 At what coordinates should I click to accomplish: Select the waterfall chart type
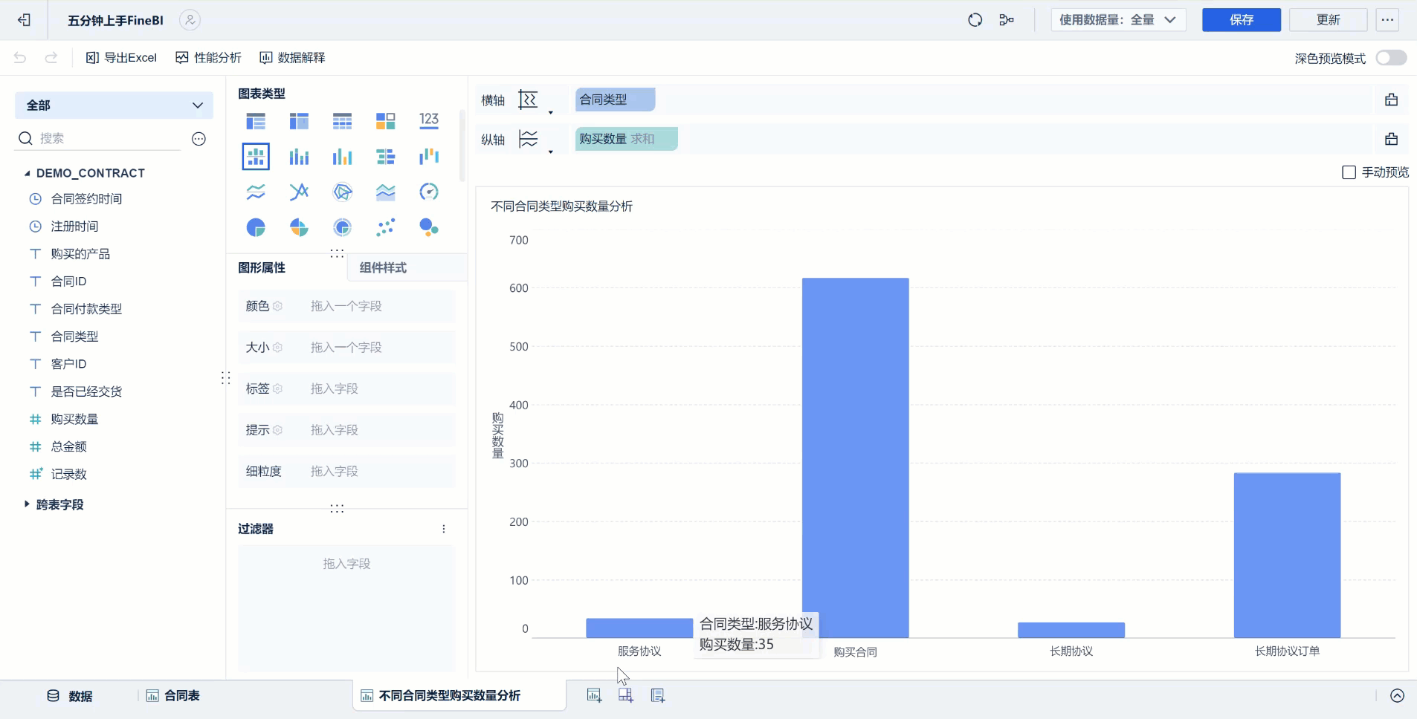tap(429, 157)
